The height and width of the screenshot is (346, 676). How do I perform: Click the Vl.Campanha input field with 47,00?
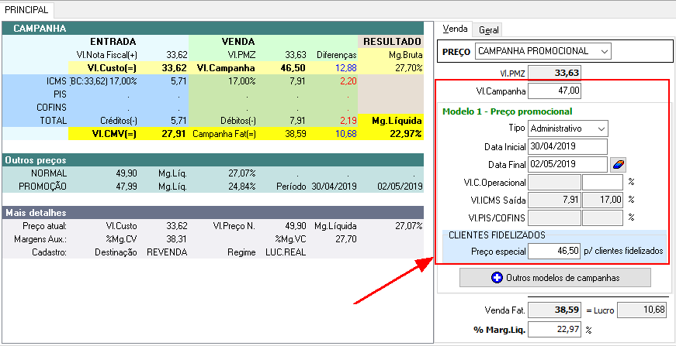click(x=554, y=91)
